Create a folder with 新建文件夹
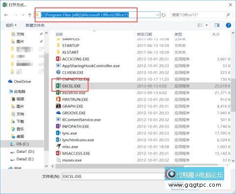This screenshot has height=194, width=236. pyautogui.click(x=35, y=25)
